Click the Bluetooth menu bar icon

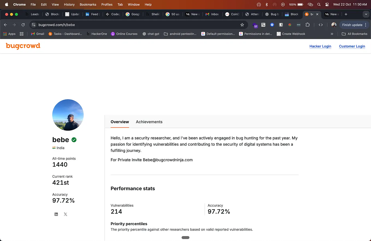click(267, 5)
